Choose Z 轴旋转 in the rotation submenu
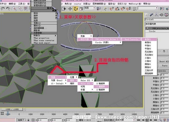The height and width of the screenshot is (122, 169). (101, 90)
